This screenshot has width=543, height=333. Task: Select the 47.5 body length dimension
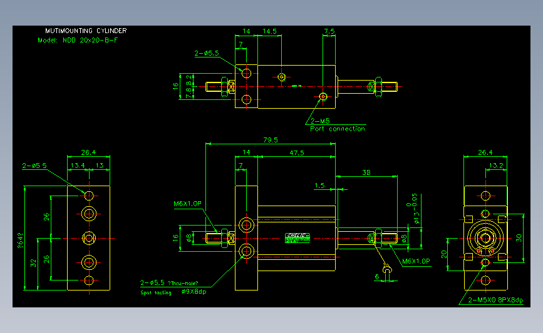point(297,152)
